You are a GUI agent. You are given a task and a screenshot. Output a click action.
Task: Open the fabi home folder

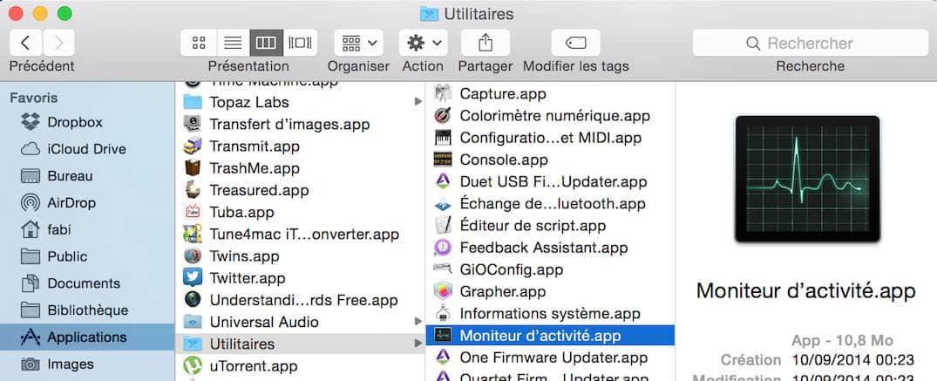[x=87, y=229]
